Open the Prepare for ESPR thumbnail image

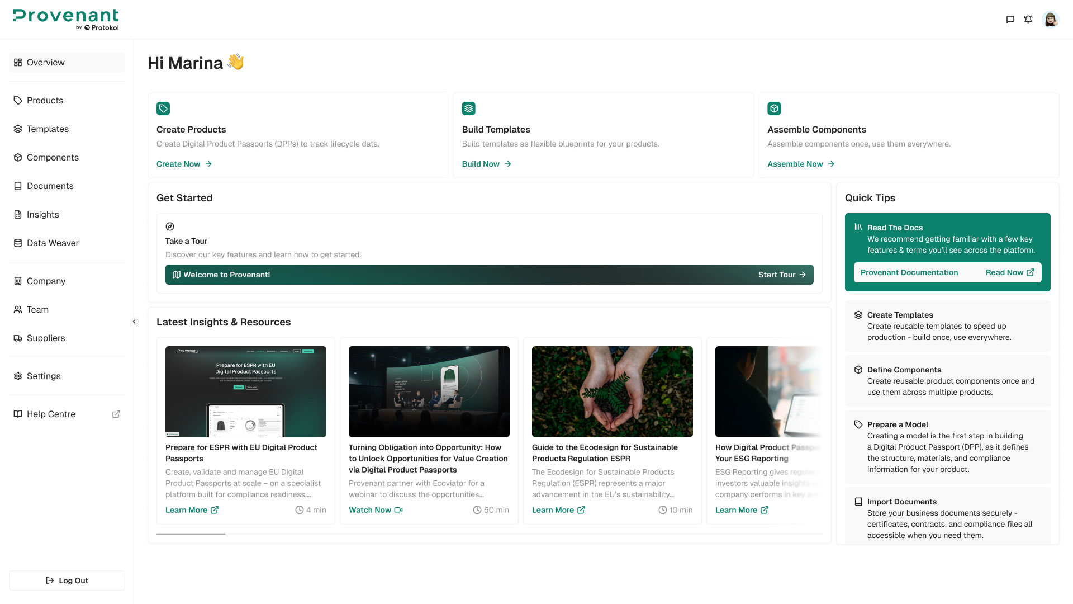(x=246, y=391)
